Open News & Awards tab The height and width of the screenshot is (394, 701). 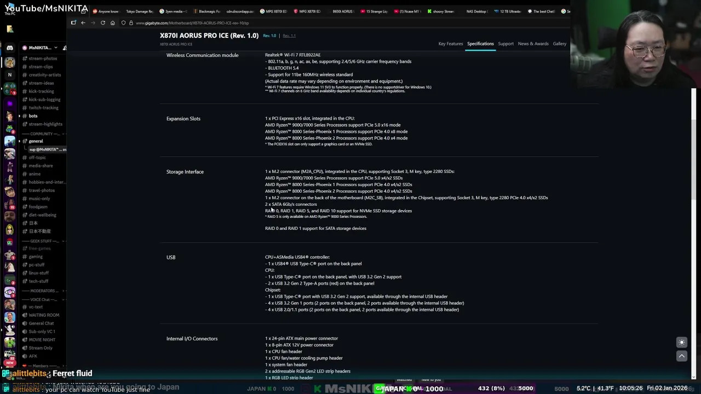(533, 44)
